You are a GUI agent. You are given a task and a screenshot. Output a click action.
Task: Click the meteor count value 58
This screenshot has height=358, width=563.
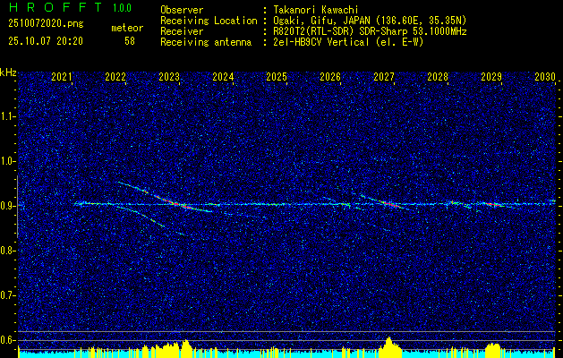pyautogui.click(x=130, y=41)
